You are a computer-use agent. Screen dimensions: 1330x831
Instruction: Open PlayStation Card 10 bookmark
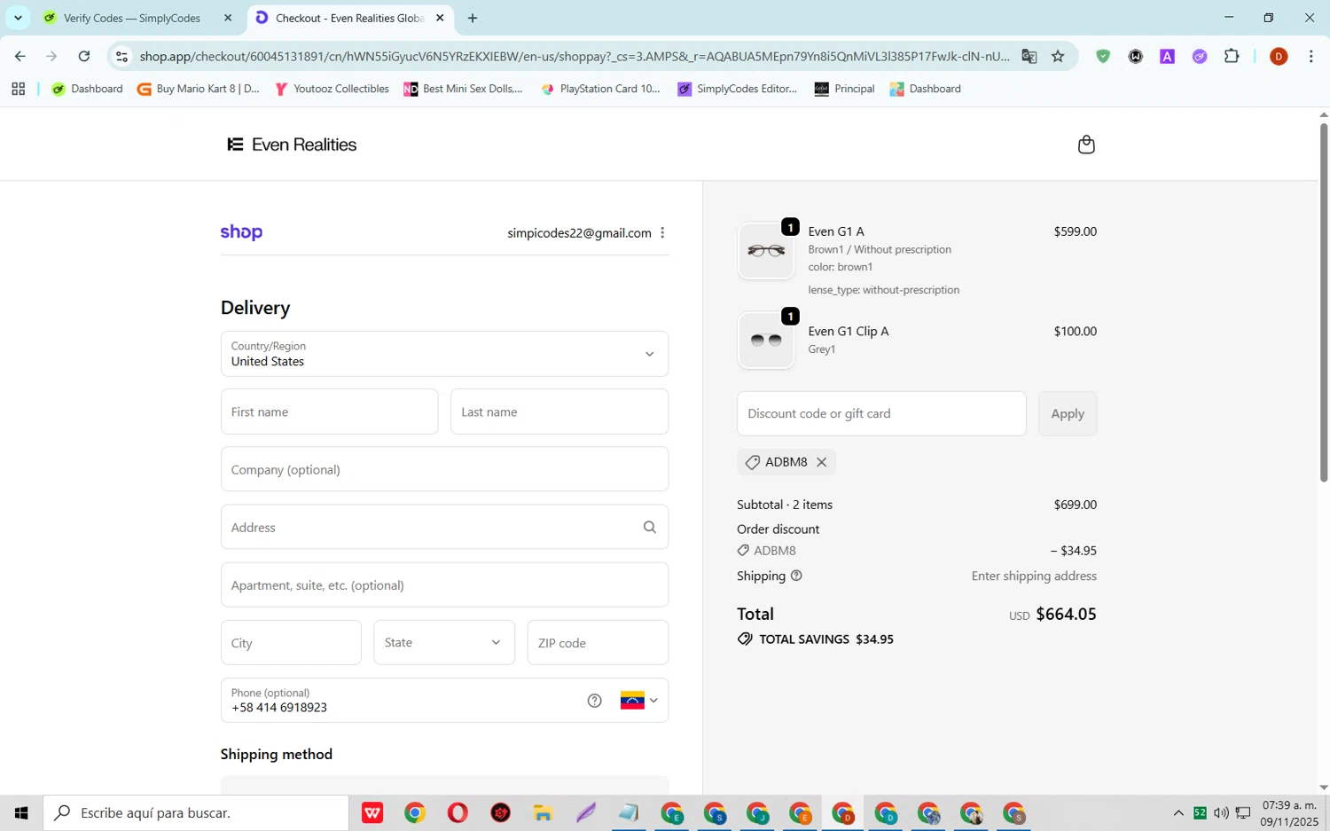(x=601, y=89)
